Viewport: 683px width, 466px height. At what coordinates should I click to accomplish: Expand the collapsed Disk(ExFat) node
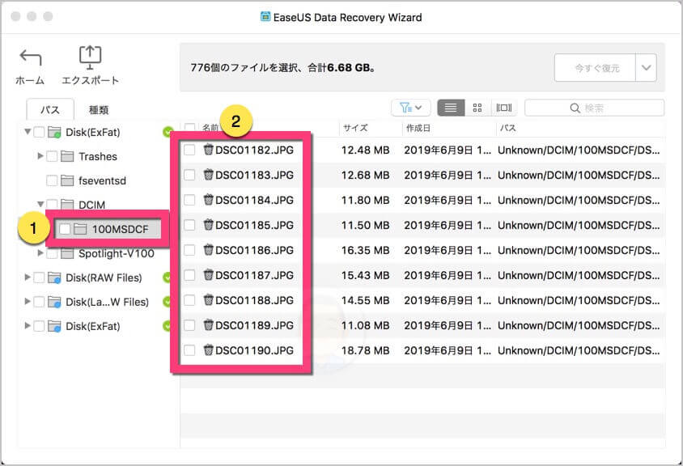(27, 326)
